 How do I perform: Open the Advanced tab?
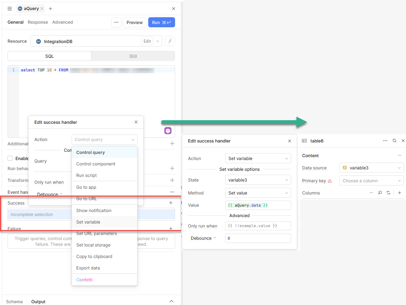(x=63, y=22)
